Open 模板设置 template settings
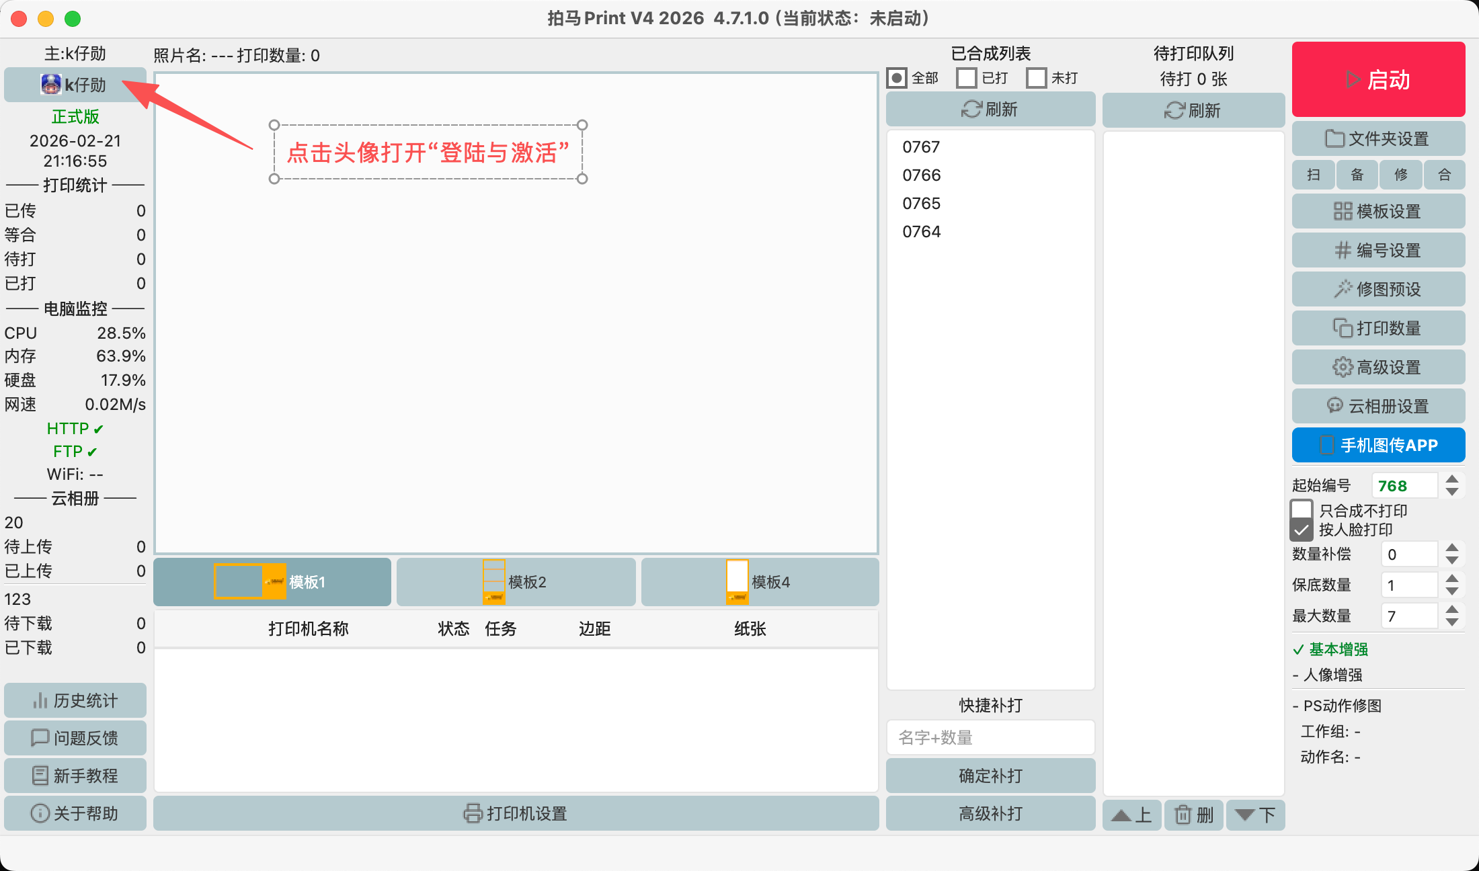1479x871 pixels. (1378, 212)
